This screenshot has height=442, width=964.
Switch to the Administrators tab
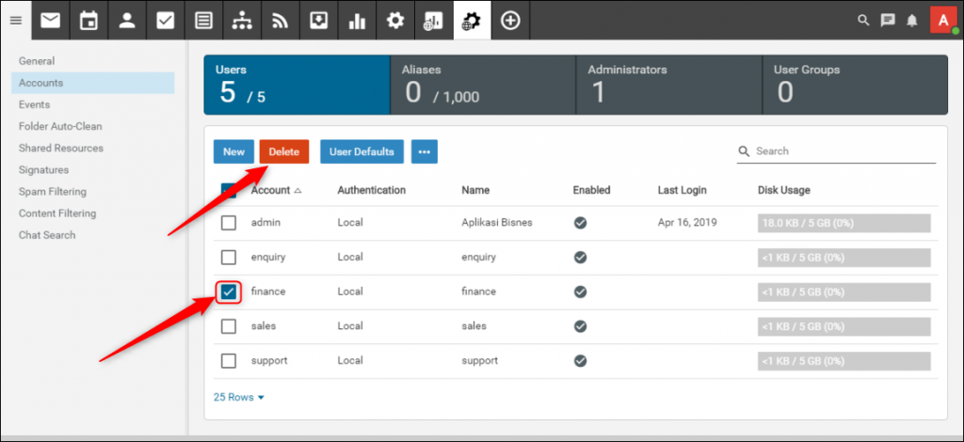pyautogui.click(x=667, y=85)
